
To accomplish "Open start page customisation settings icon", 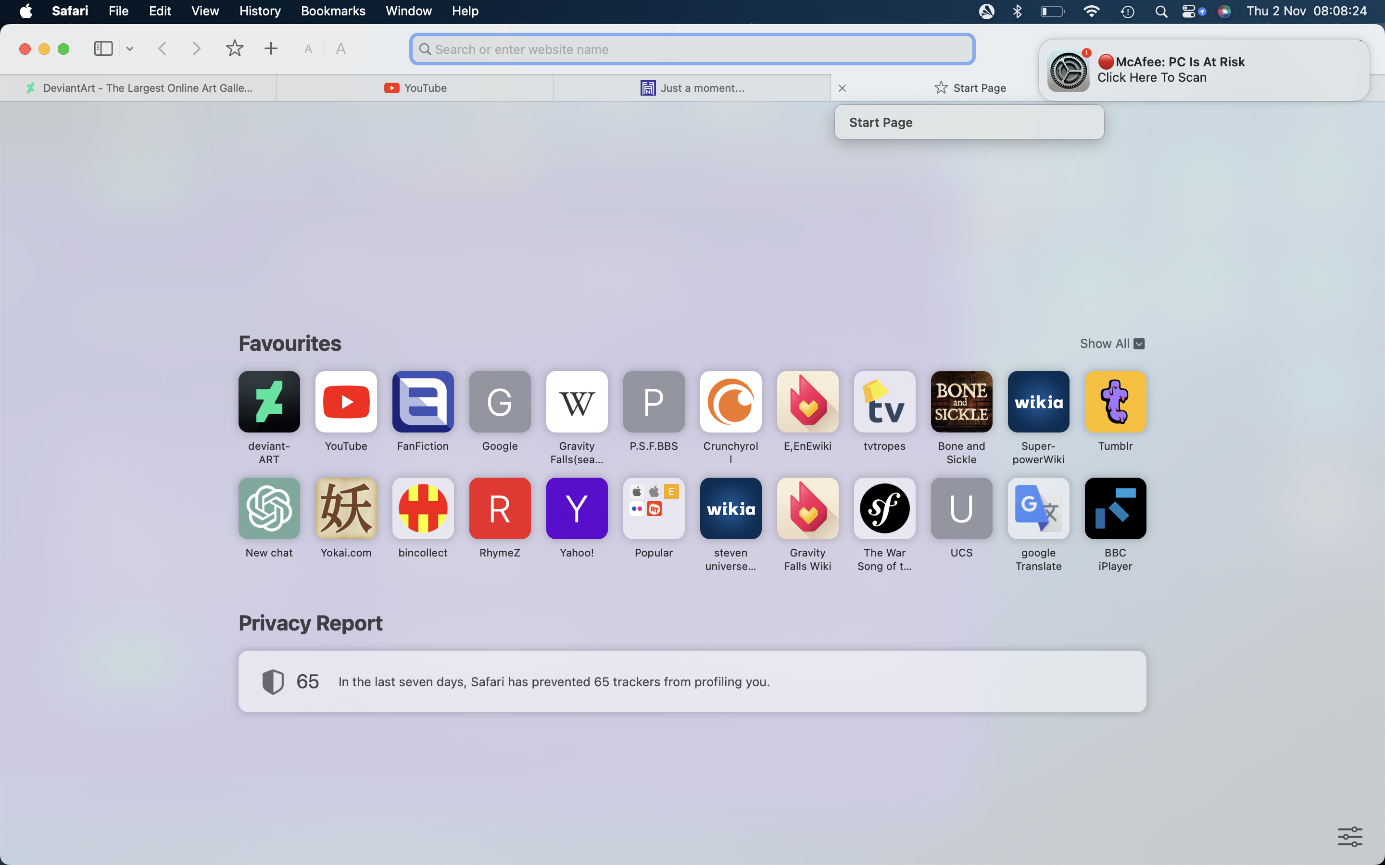I will [1349, 836].
